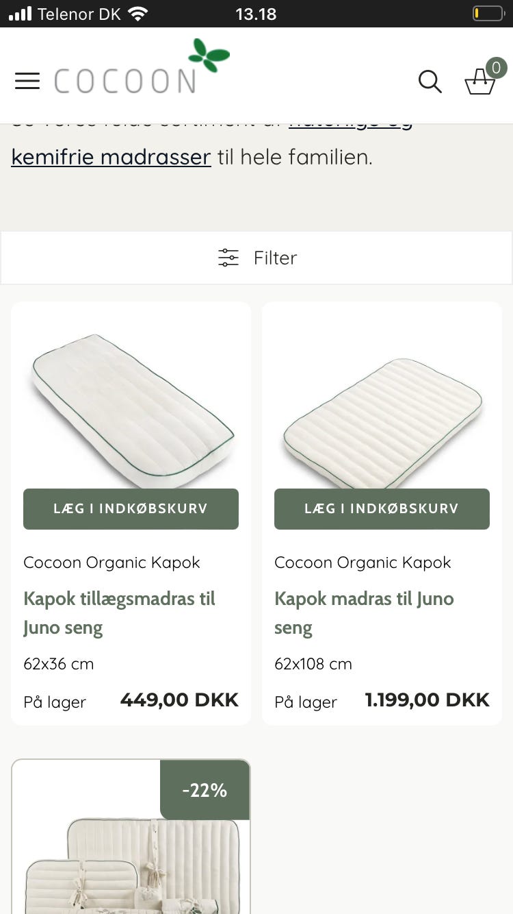Open the shopping basket icon
Viewport: 513px width, 914px height.
point(481,81)
